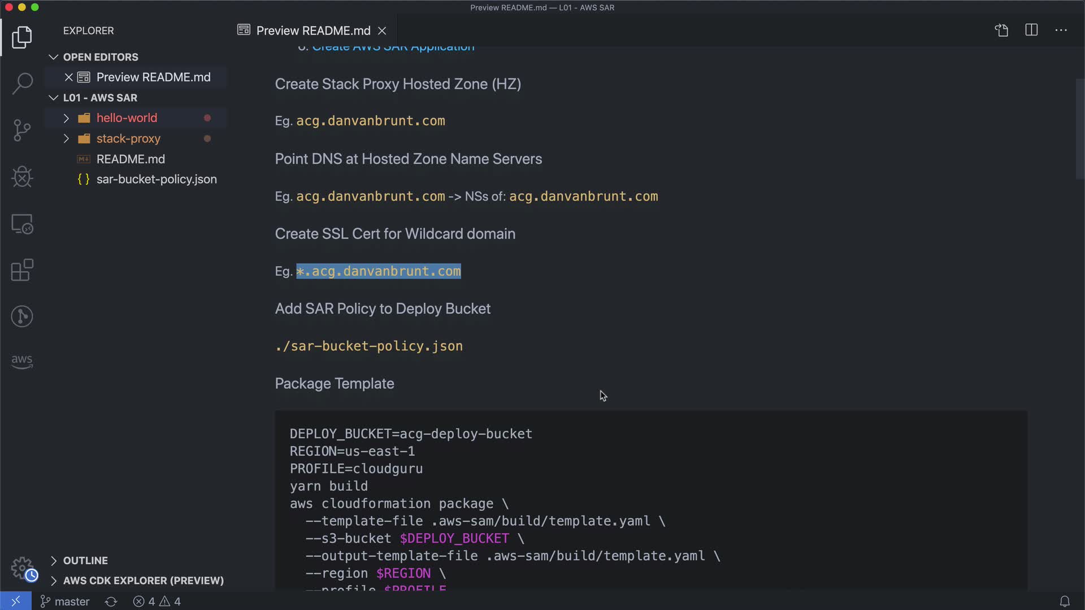
Task: Open the More Actions ellipsis menu
Action: pos(1061,30)
